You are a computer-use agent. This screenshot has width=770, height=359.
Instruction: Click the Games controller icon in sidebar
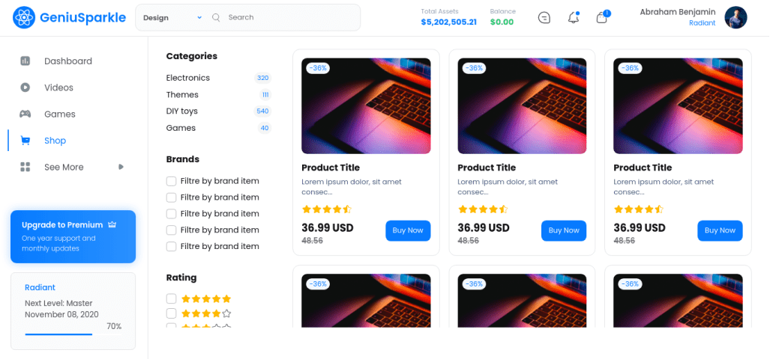25,114
